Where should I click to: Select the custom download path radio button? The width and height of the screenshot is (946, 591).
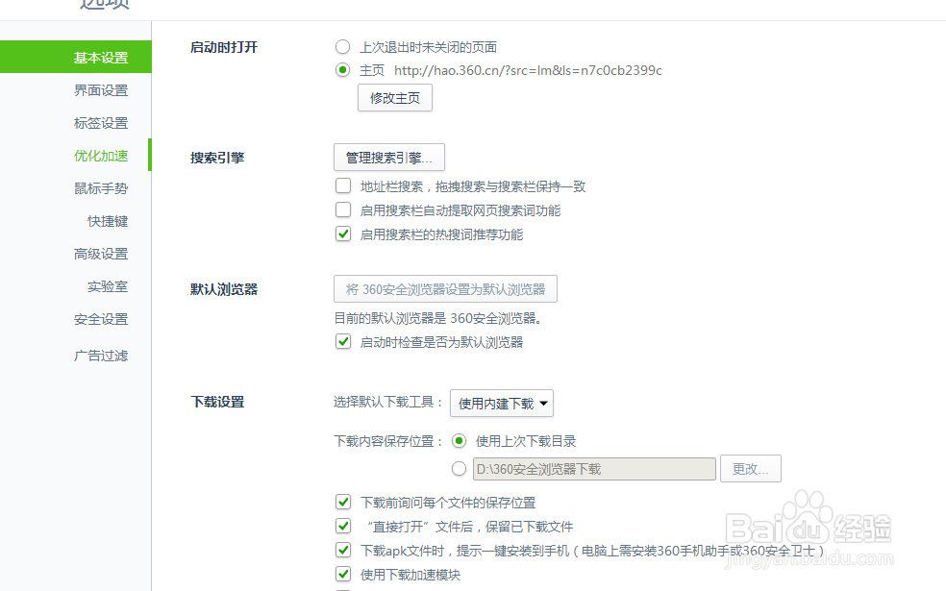[x=460, y=469]
